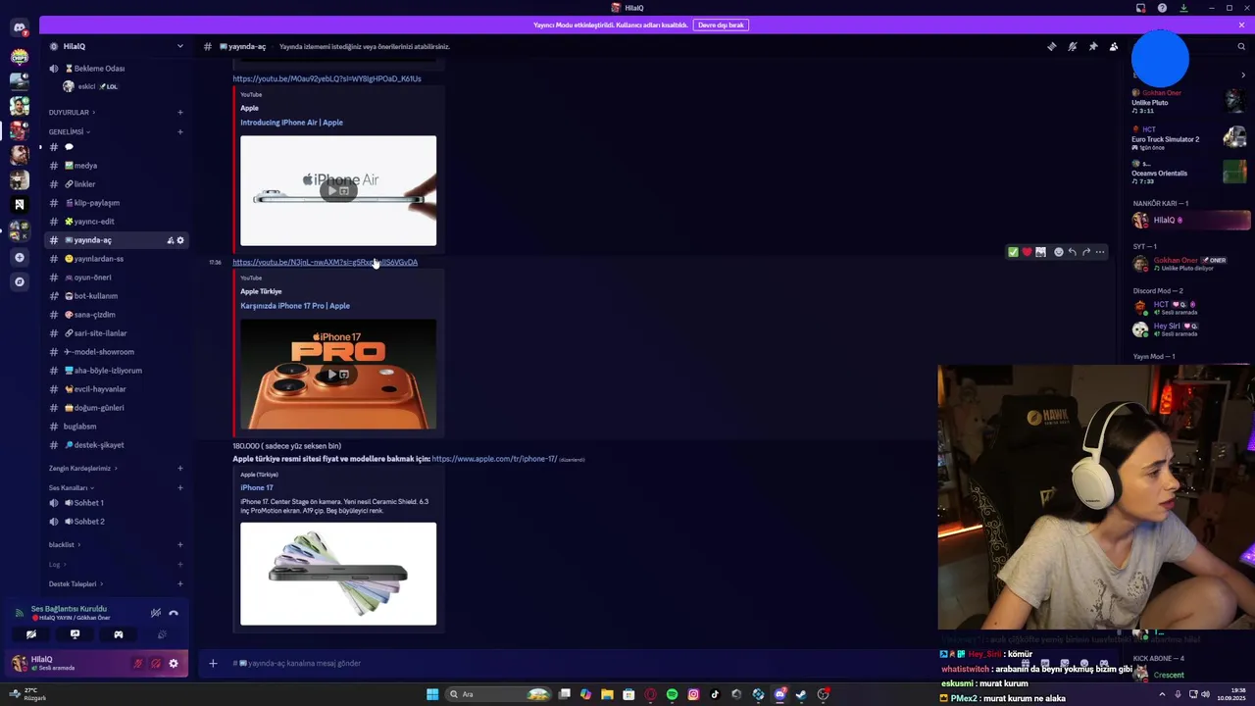The height and width of the screenshot is (706, 1255).
Task: Click Devre dışı bırak button
Action: pyautogui.click(x=721, y=25)
